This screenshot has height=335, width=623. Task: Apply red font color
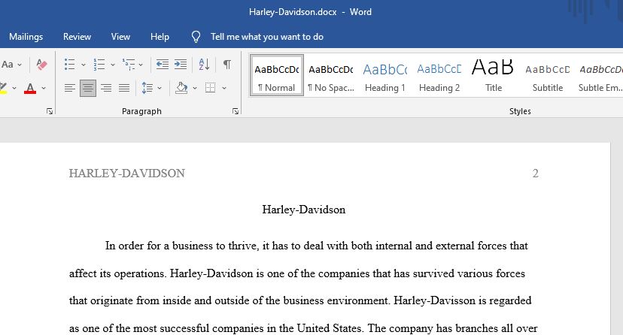tap(30, 88)
